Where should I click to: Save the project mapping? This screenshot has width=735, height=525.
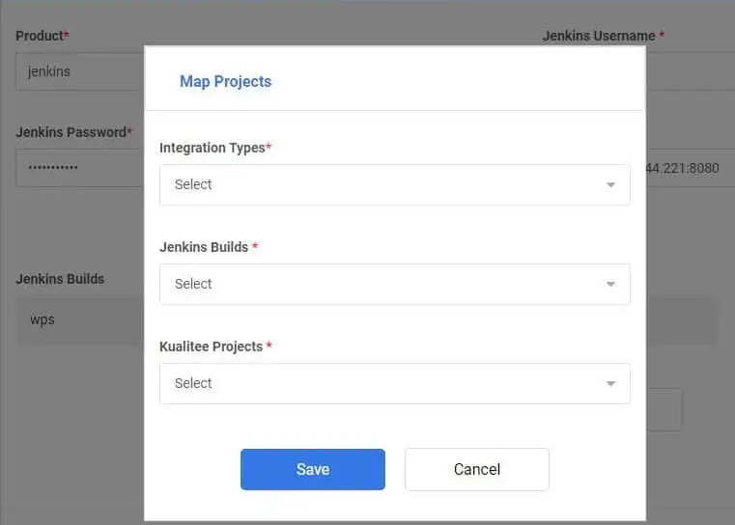point(313,469)
